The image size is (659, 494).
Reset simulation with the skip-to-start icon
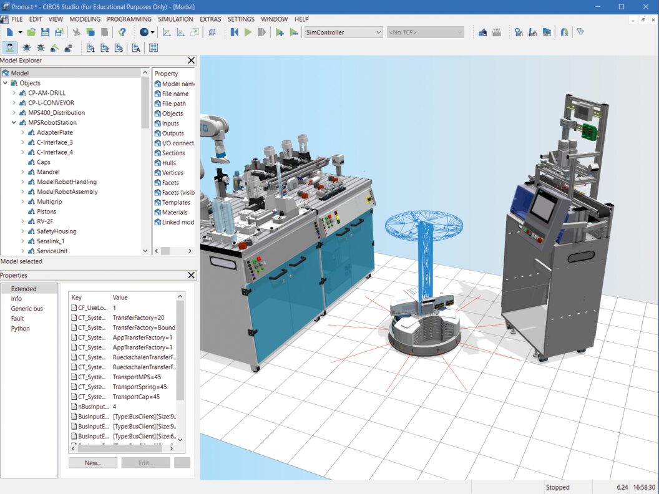[x=235, y=32]
